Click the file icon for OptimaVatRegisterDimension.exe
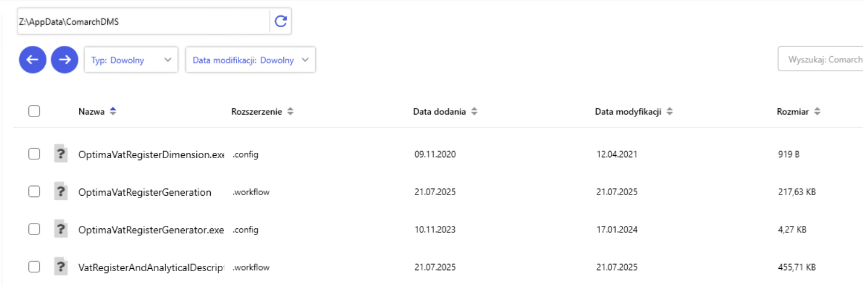This screenshot has height=285, width=863. click(60, 154)
